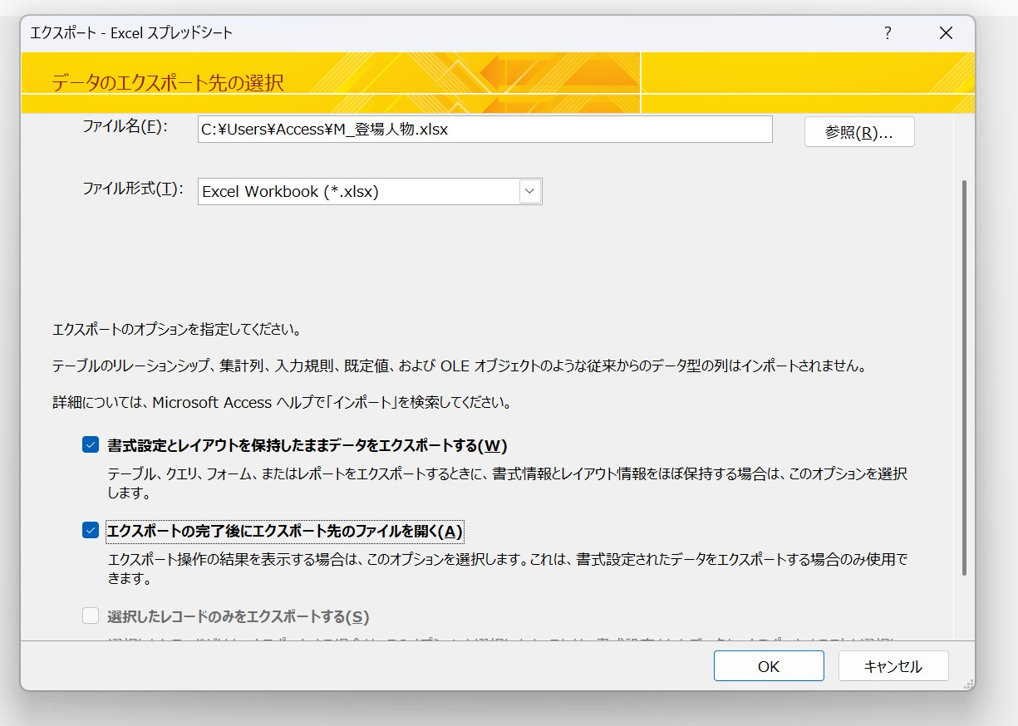Click the 参照(R)... browse button
This screenshot has width=1018, height=726.
[x=859, y=132]
